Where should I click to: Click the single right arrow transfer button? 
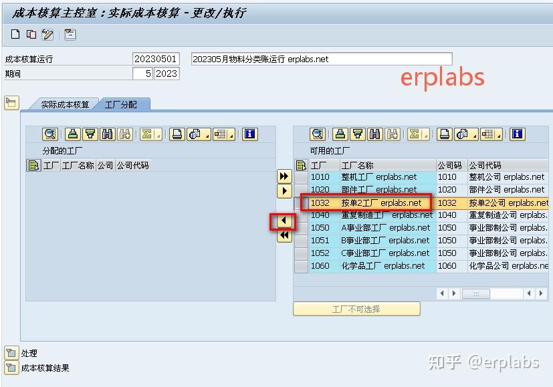284,191
